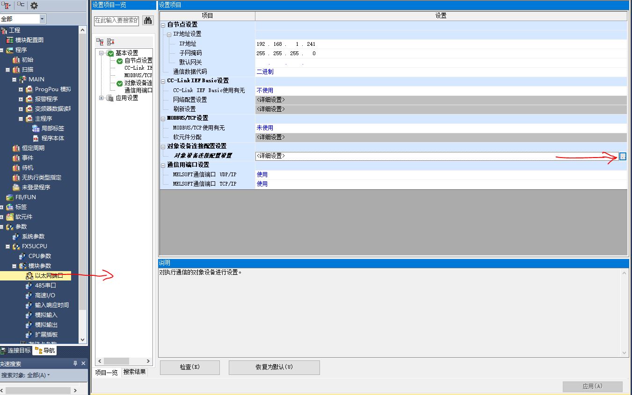Click the 以太网端口 network icon
This screenshot has height=395, width=632.
pyautogui.click(x=29, y=276)
